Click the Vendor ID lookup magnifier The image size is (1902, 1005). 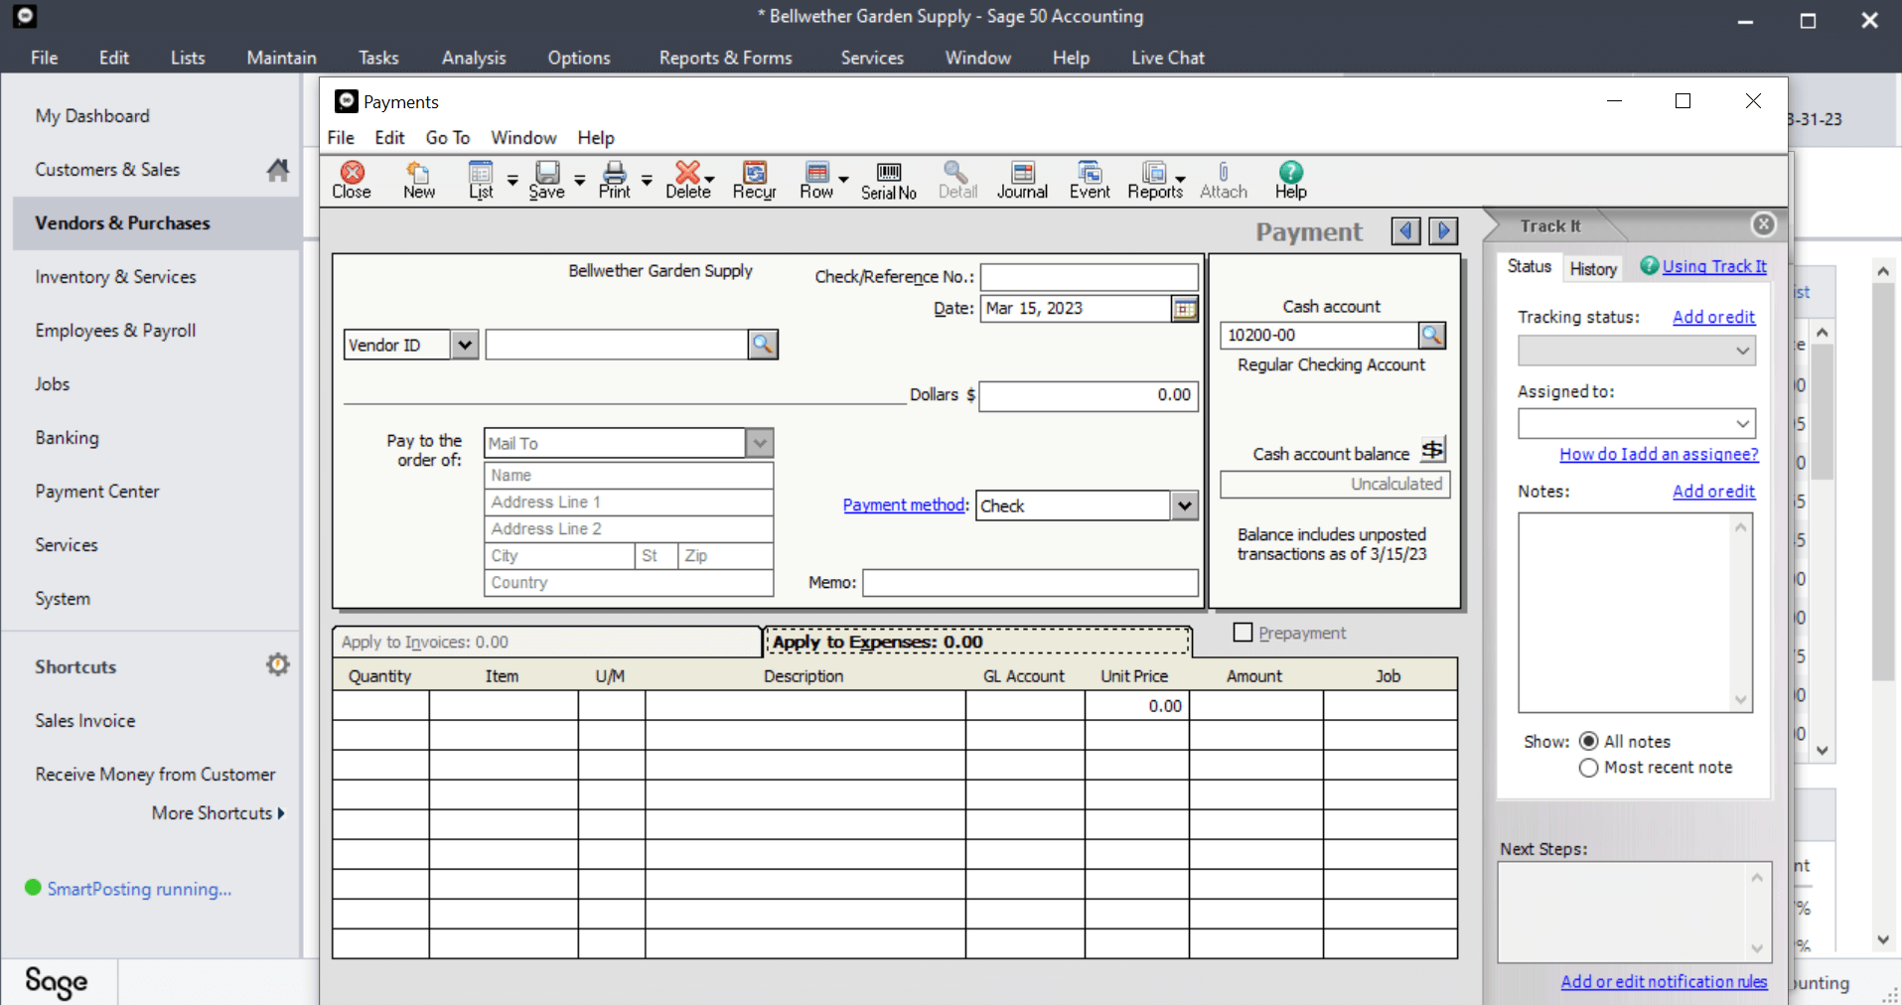coord(763,345)
